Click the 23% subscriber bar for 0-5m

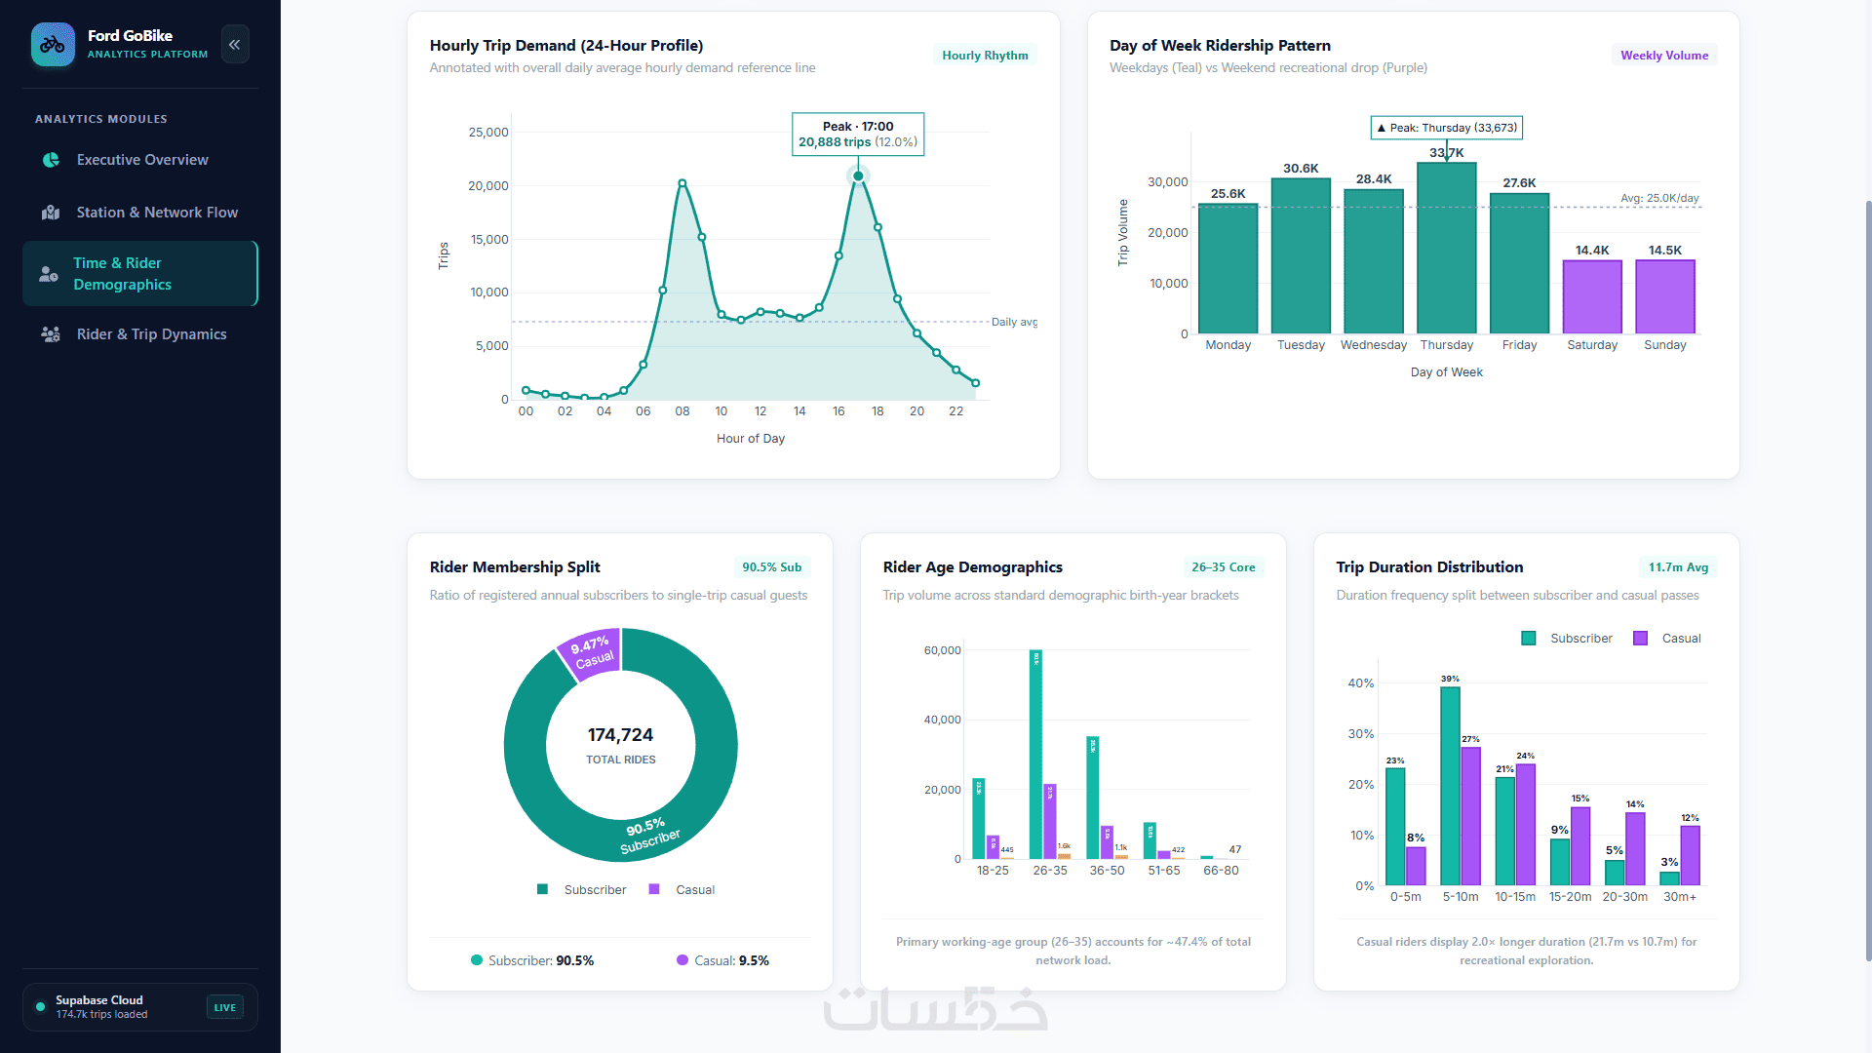click(1396, 827)
